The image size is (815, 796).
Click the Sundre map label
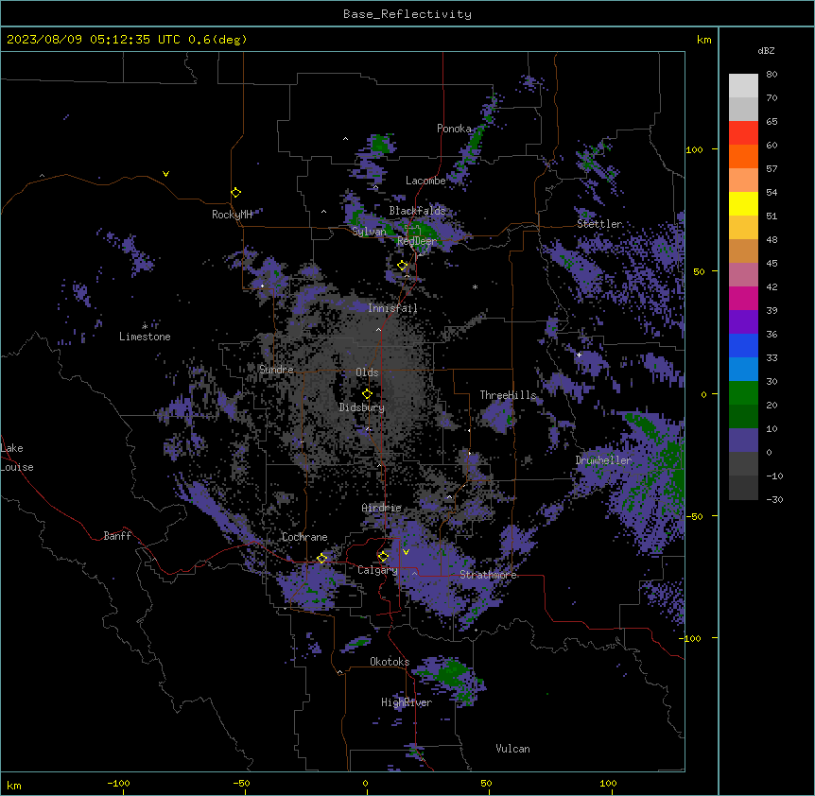click(276, 370)
